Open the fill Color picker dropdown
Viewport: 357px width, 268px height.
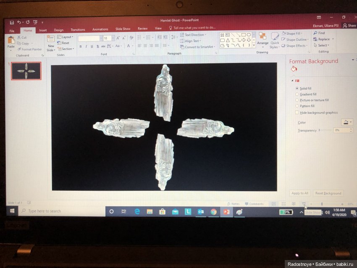(347, 122)
